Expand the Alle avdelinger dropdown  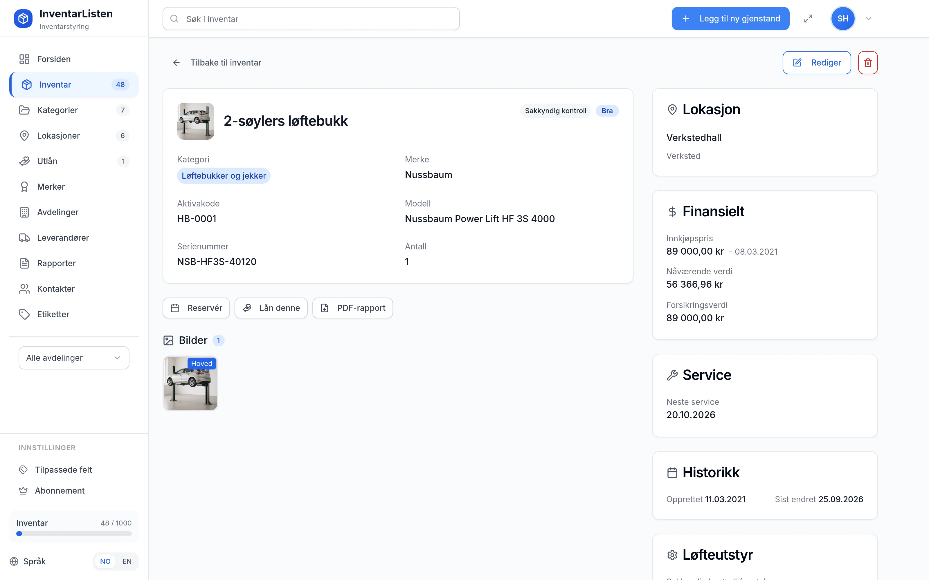pos(74,358)
